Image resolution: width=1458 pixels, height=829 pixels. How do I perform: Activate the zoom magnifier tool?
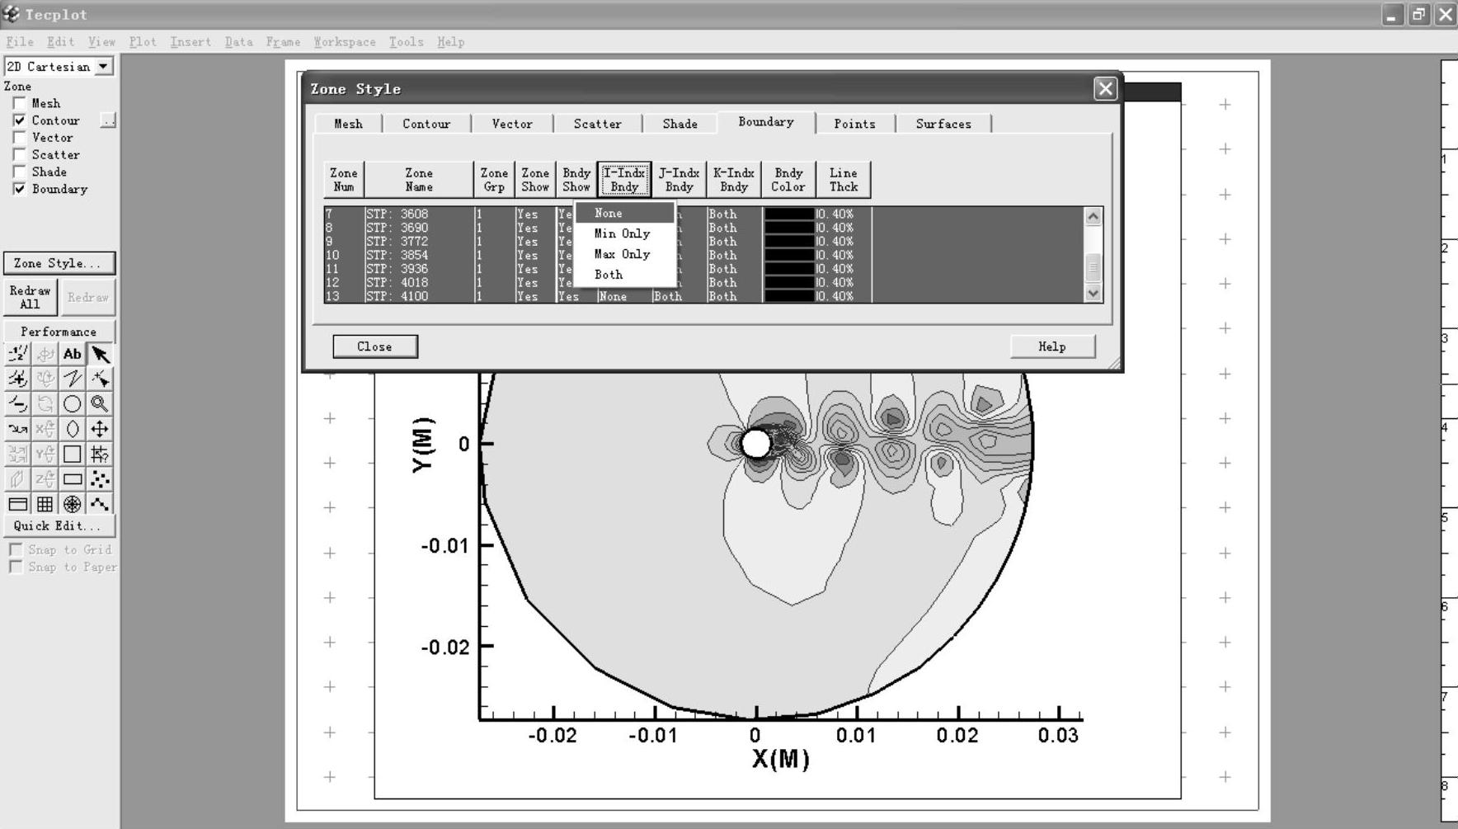[x=100, y=403]
